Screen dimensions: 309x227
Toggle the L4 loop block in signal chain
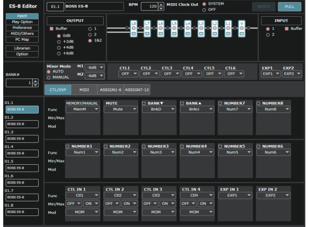click(x=187, y=29)
